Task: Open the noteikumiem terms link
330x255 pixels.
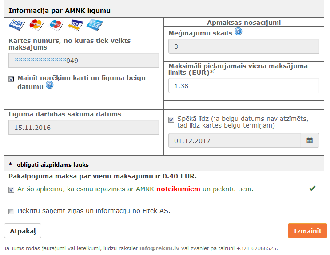Action: pyautogui.click(x=178, y=189)
